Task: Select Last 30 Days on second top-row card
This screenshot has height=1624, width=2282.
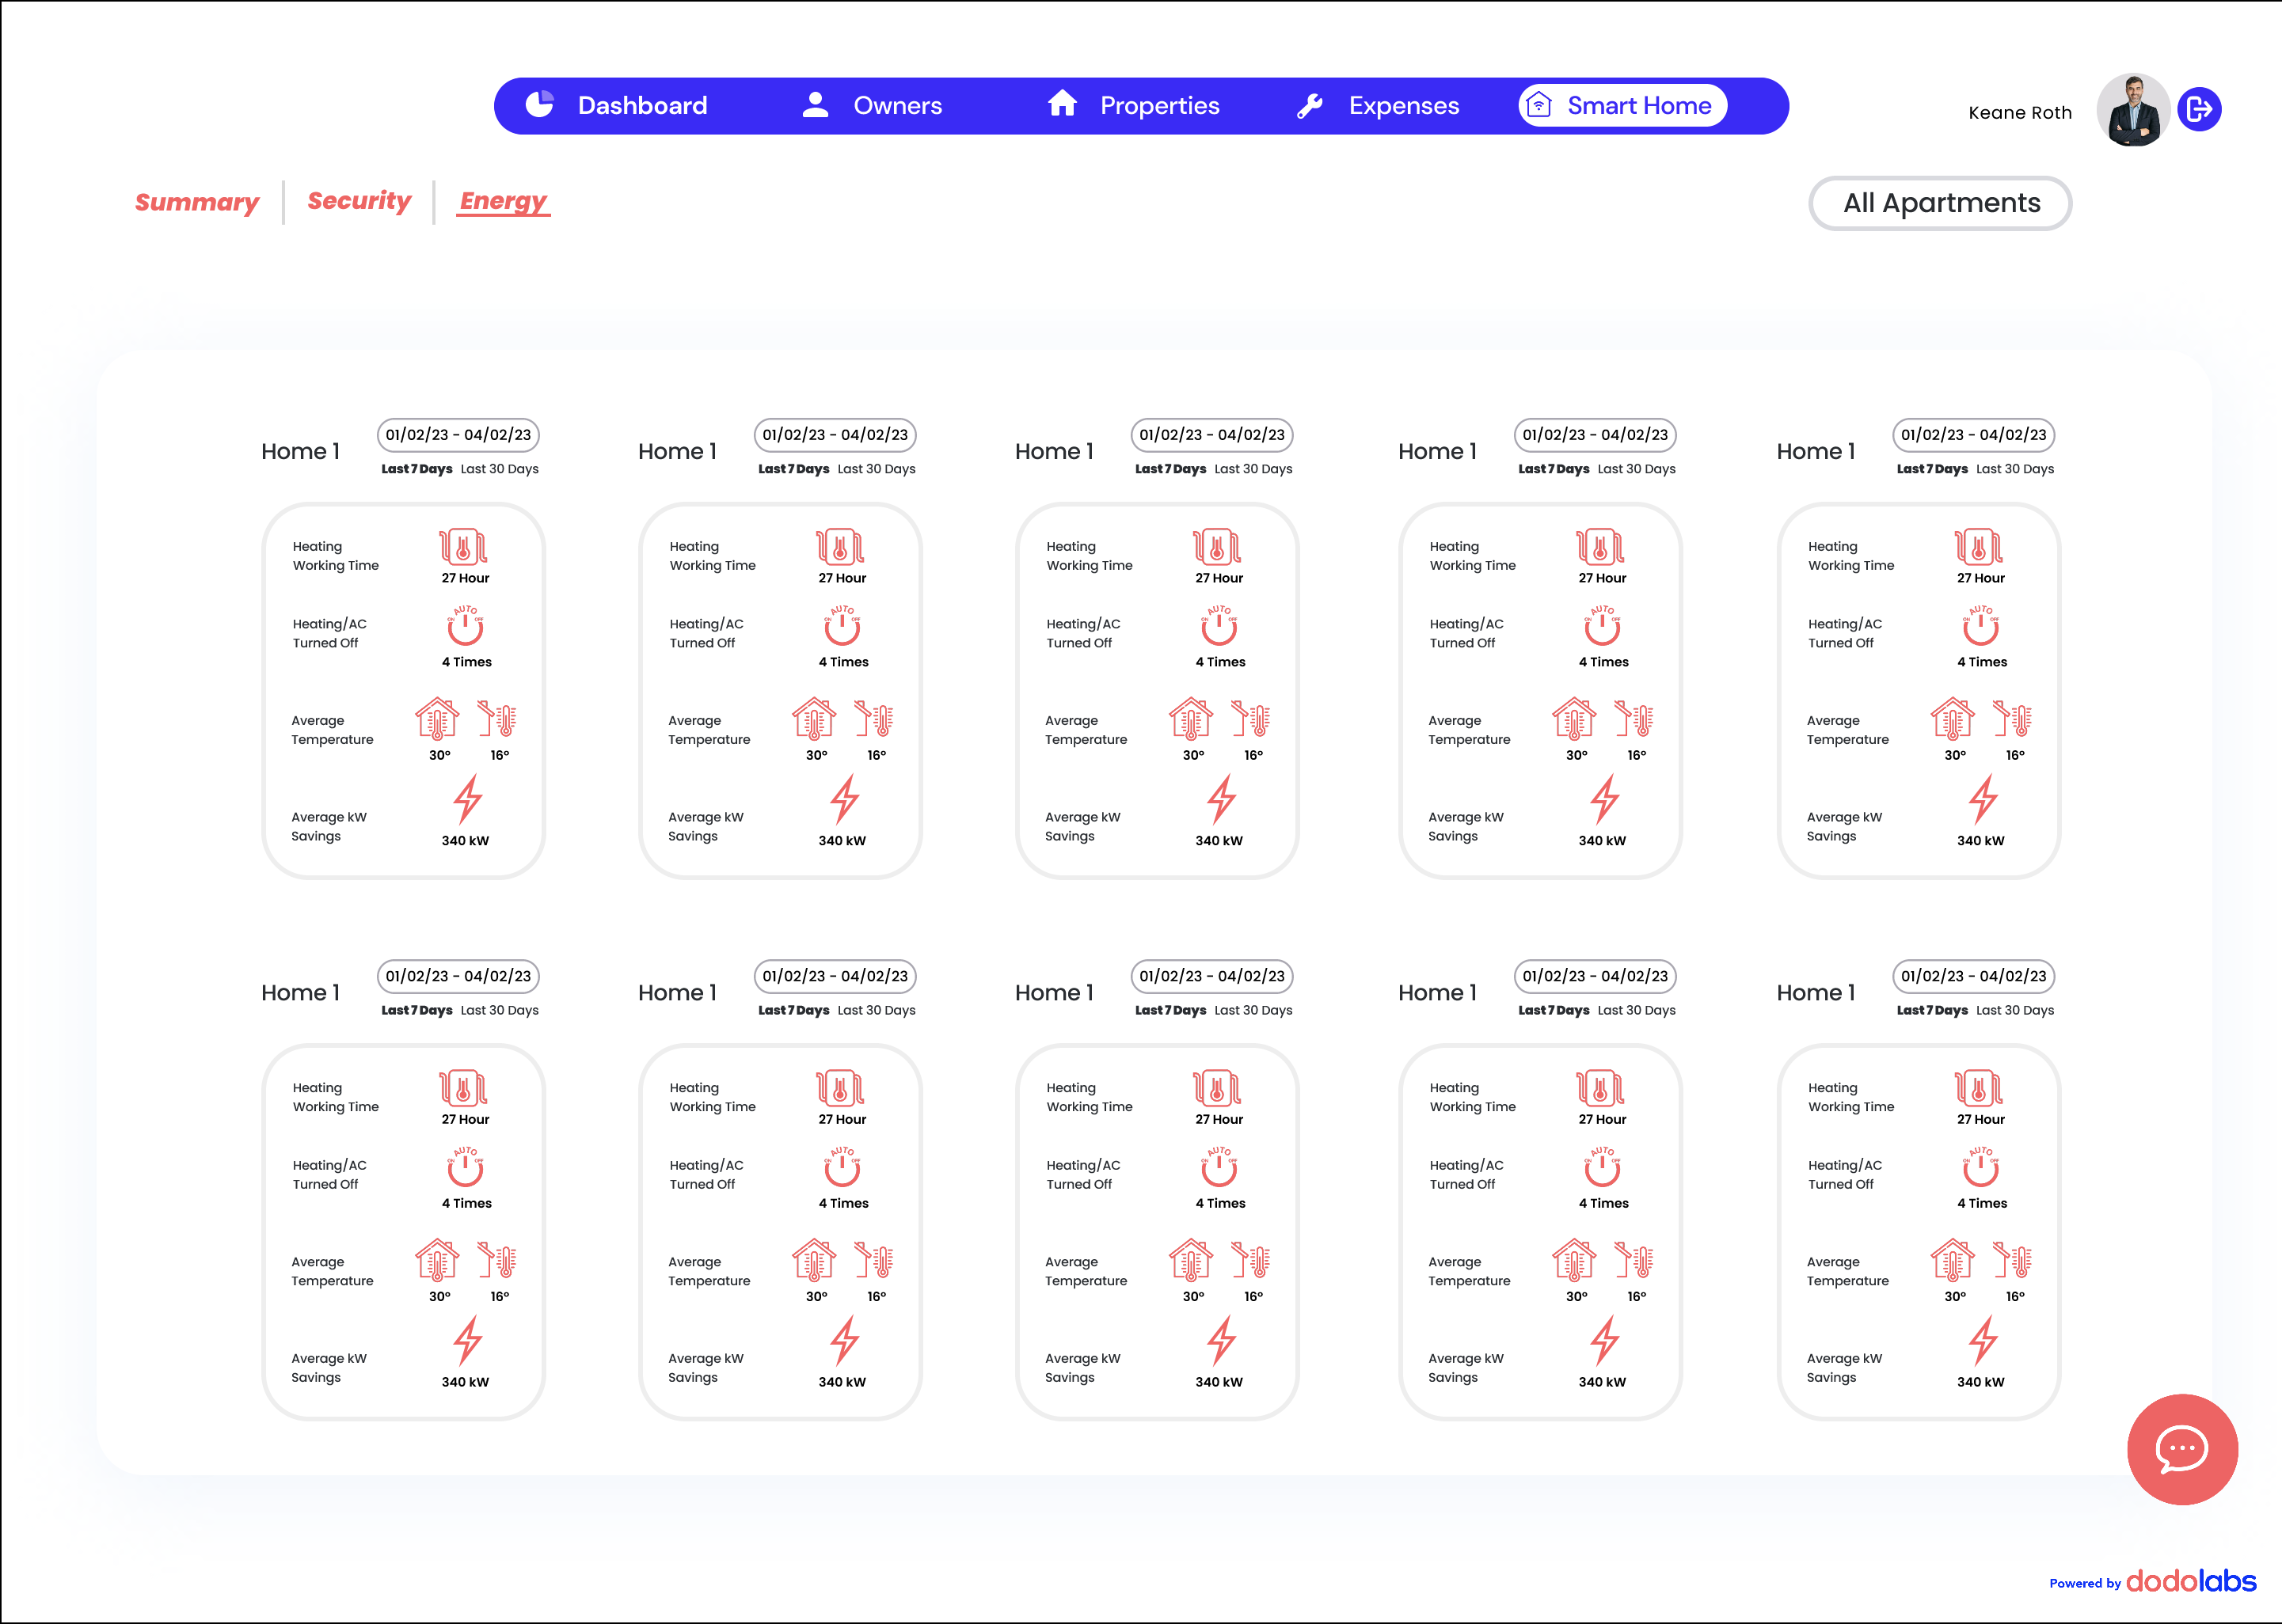Action: click(x=877, y=469)
